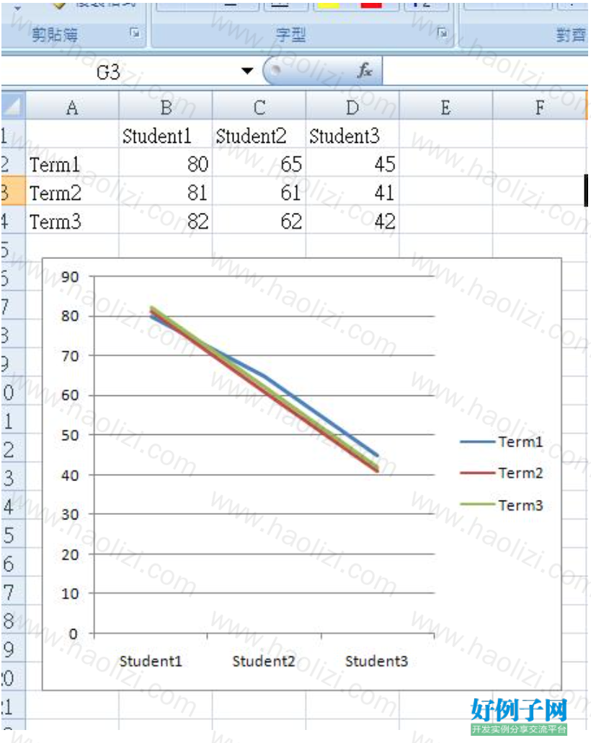Expand the Name Box dropdown arrow

(x=247, y=71)
